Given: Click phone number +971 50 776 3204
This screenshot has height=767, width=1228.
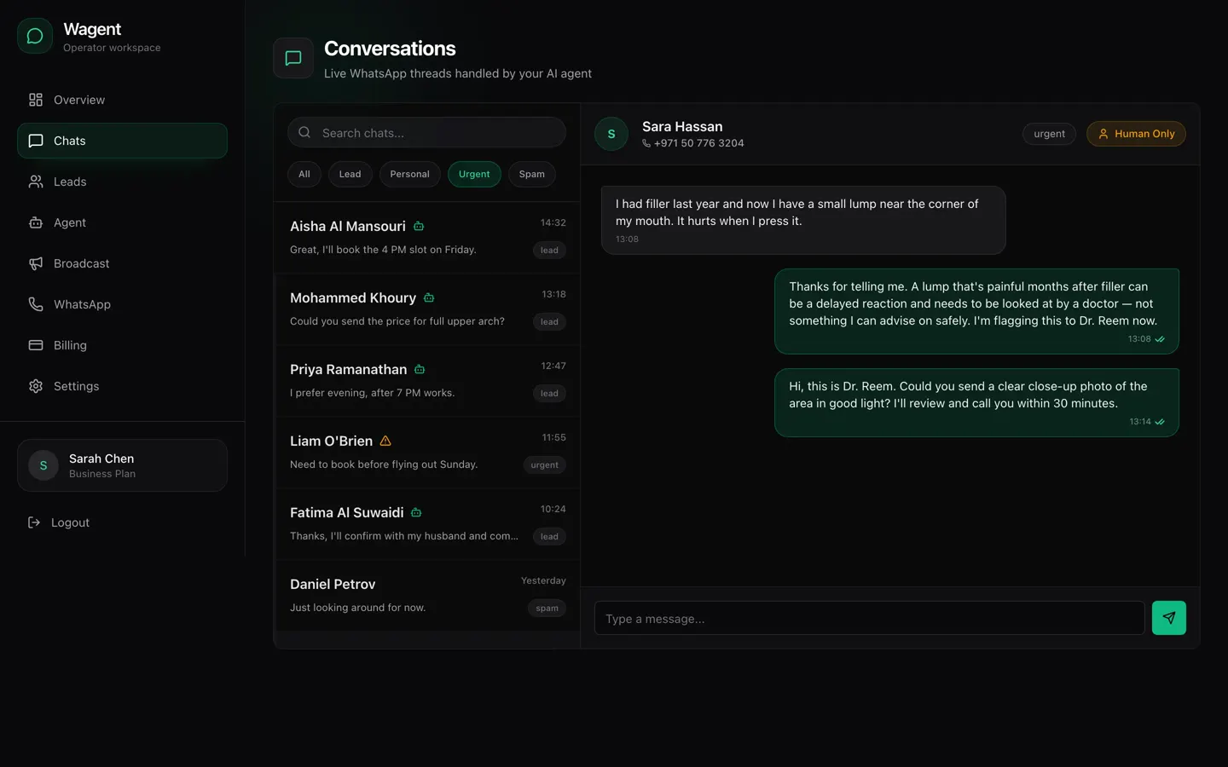Looking at the screenshot, I should pos(698,143).
